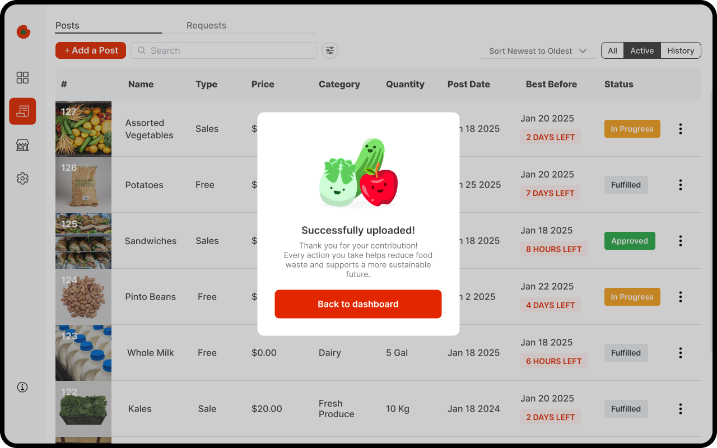Image resolution: width=717 pixels, height=448 pixels.
Task: Expand Sort Newest to Oldest dropdown
Action: pos(537,51)
